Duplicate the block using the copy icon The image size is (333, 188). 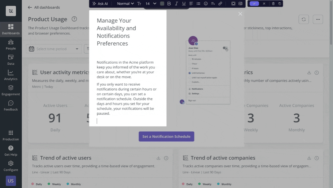coord(280,4)
